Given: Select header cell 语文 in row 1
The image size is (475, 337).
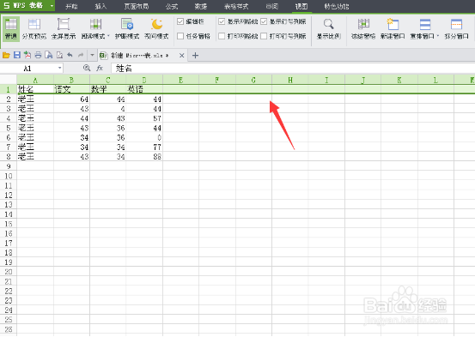Looking at the screenshot, I should pos(71,89).
